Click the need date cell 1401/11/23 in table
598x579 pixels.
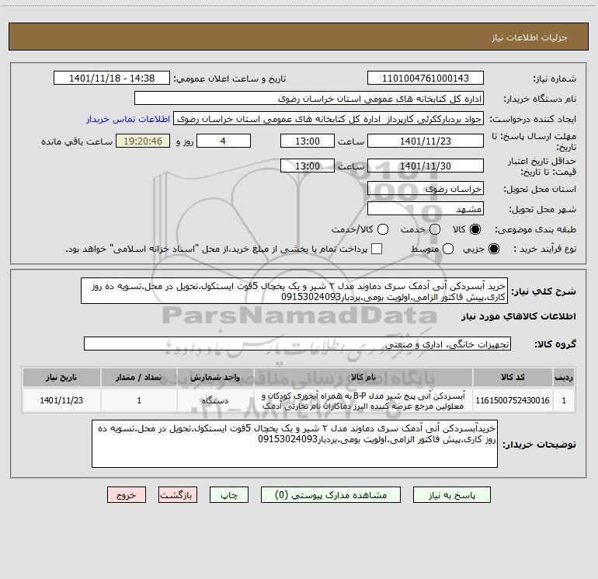click(x=61, y=400)
